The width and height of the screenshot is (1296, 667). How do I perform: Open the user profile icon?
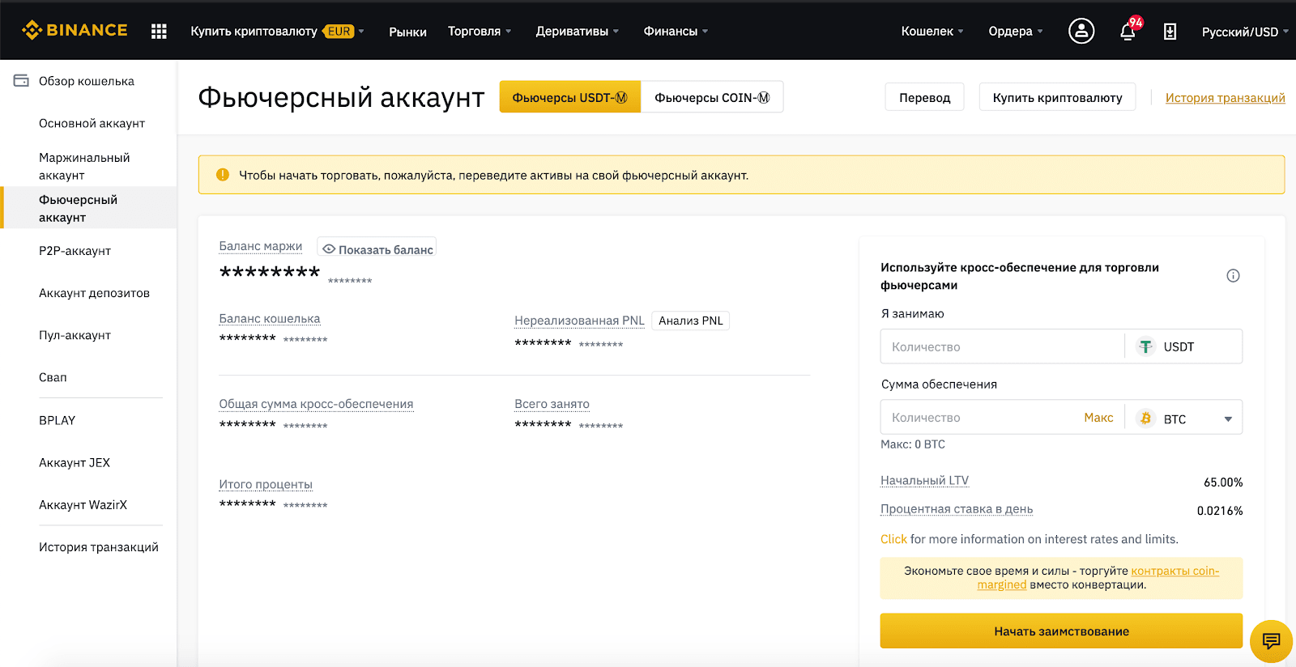pos(1081,31)
